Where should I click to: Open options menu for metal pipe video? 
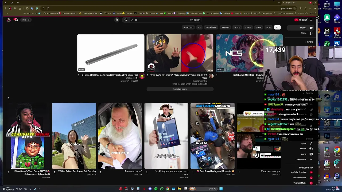pos(78,75)
